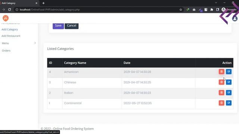Edit the Italian category
The width and height of the screenshot is (239, 134).
tap(229, 93)
